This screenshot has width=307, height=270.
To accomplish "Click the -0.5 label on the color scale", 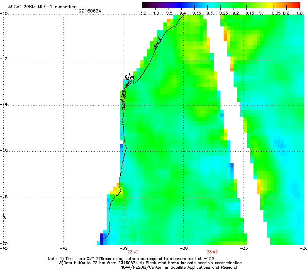I will pos(168,13).
